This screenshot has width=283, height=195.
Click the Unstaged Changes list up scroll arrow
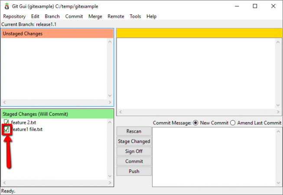click(x=110, y=42)
